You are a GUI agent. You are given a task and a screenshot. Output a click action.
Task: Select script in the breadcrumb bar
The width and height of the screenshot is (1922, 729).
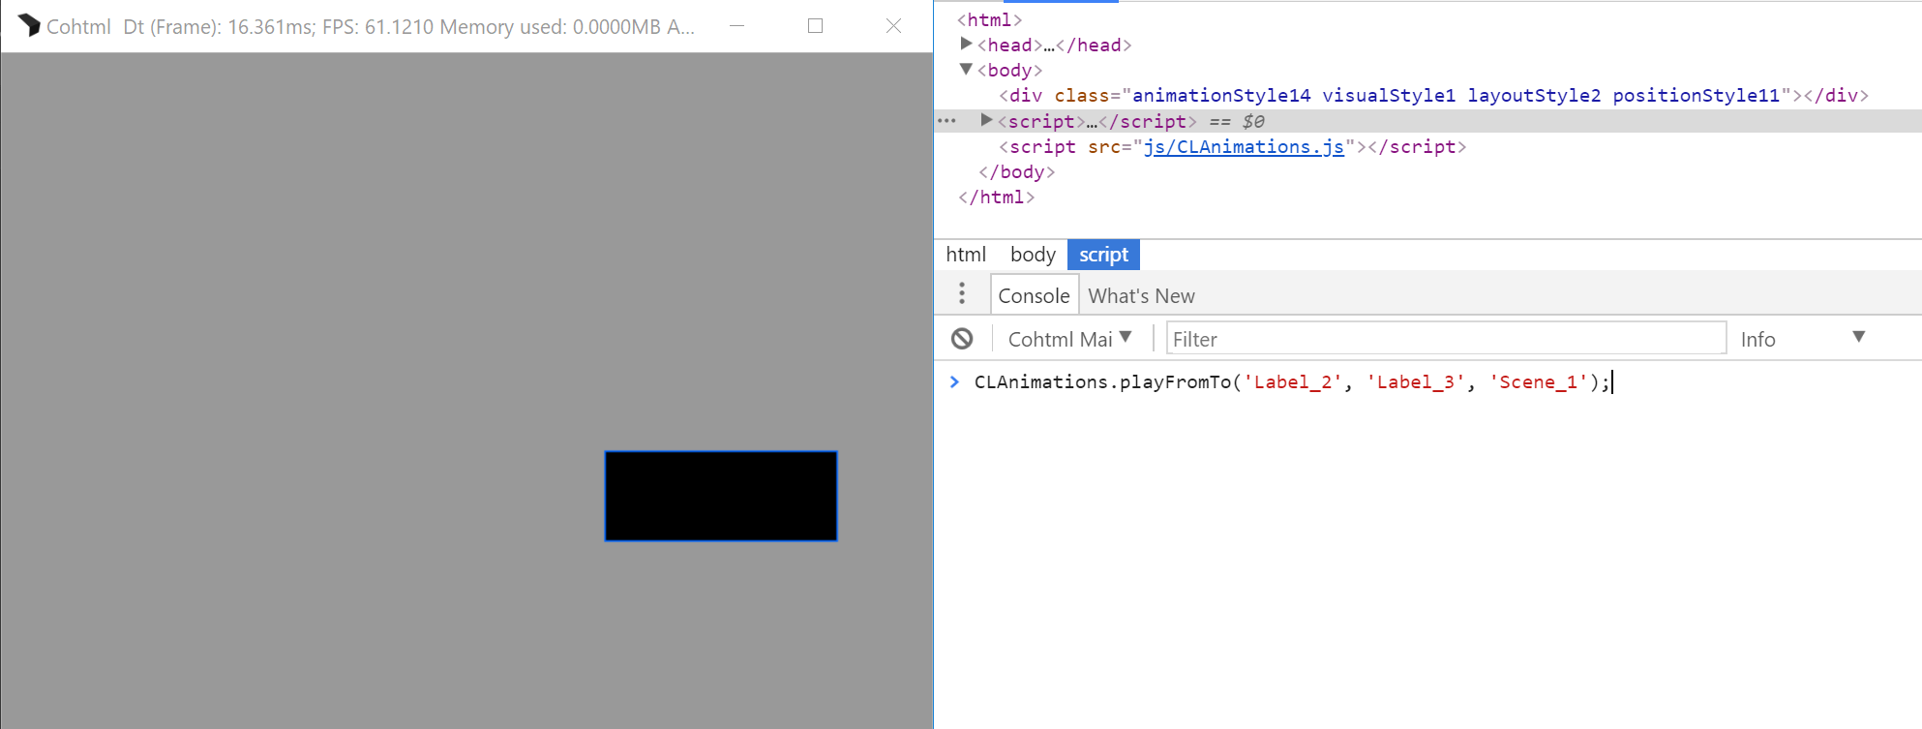(1103, 255)
